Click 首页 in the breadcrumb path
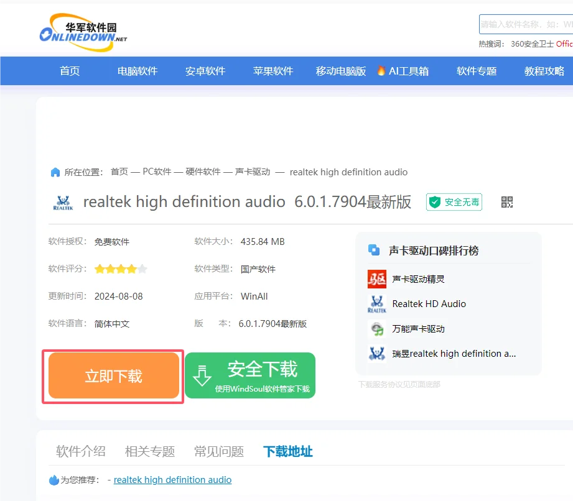 point(119,172)
